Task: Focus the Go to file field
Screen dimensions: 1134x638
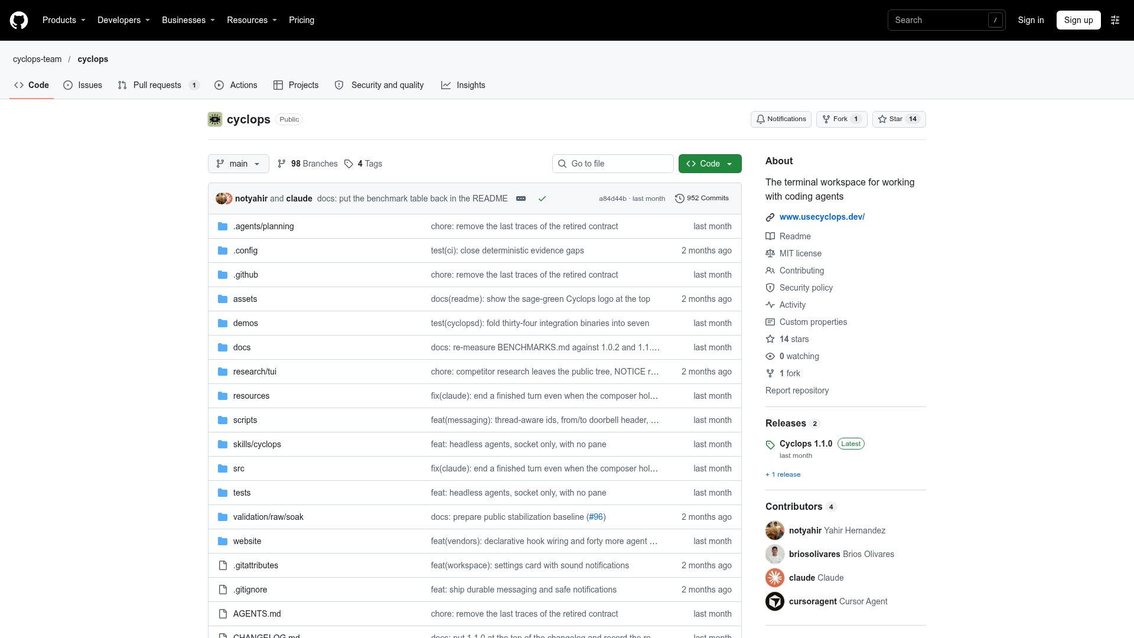Action: (x=613, y=164)
